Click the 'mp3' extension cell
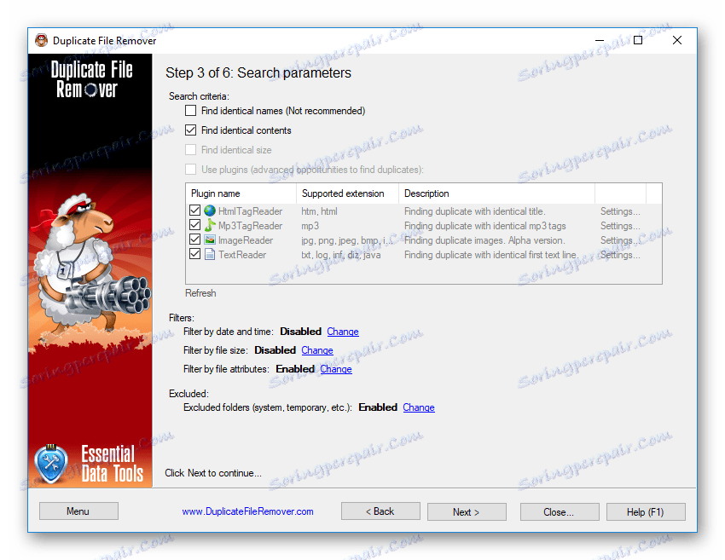This screenshot has width=725, height=560. [x=310, y=226]
